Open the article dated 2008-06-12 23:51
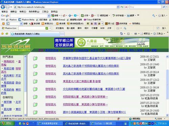 (97, 58)
